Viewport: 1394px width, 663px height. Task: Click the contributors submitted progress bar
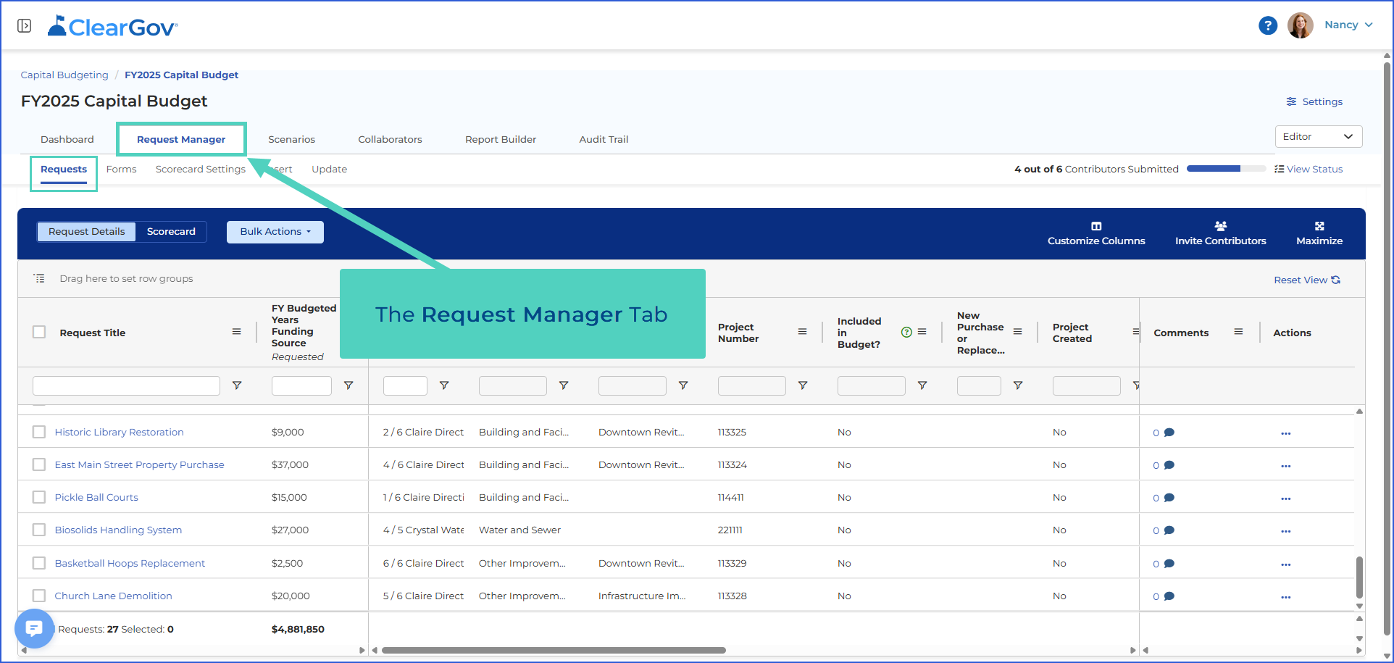click(x=1226, y=169)
